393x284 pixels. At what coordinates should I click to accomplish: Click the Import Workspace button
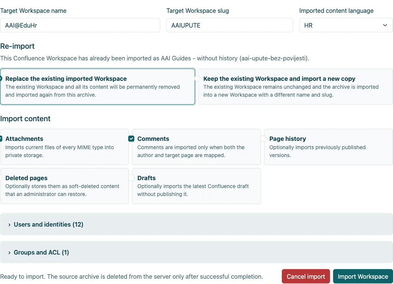tap(363, 276)
